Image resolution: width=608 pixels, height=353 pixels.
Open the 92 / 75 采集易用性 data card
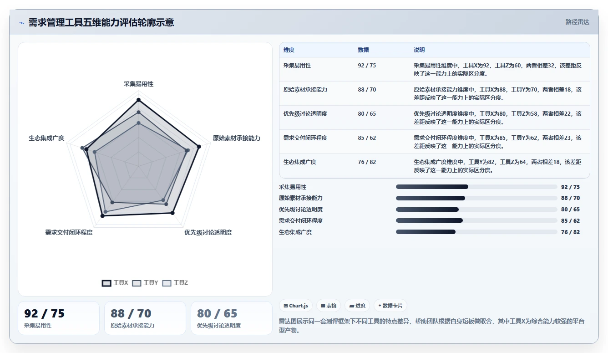[x=59, y=318]
